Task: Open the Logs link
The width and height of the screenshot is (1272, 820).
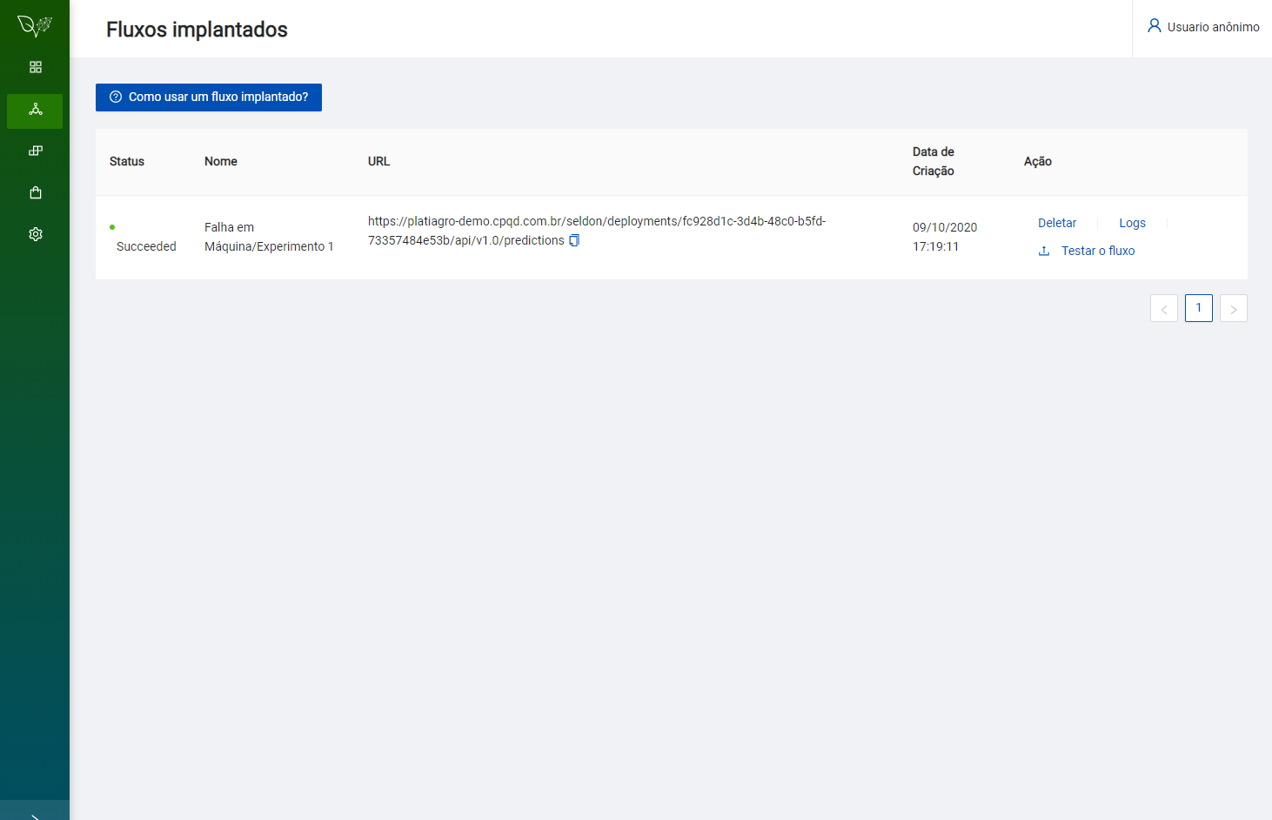Action: pos(1132,223)
